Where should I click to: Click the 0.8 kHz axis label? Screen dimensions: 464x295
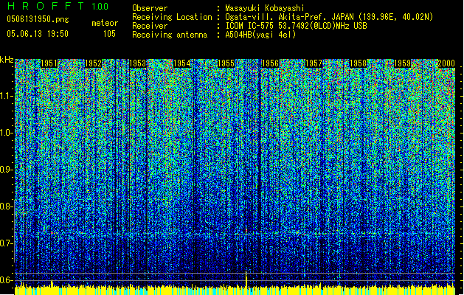[6, 206]
